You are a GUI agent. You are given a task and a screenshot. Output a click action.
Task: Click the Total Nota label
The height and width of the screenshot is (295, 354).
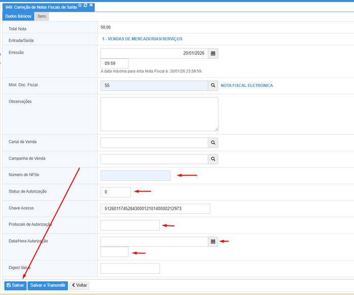coord(17,29)
